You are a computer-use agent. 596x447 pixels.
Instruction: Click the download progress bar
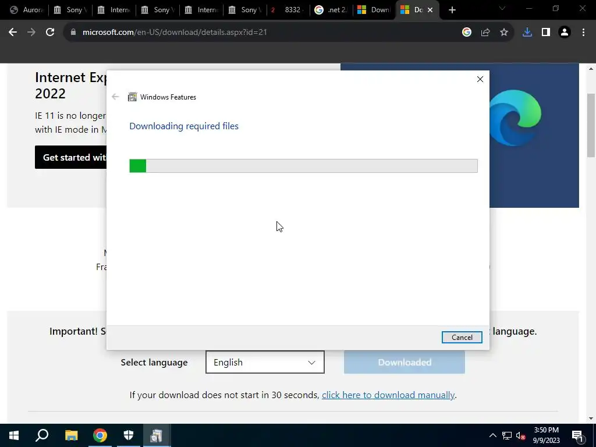pos(303,166)
